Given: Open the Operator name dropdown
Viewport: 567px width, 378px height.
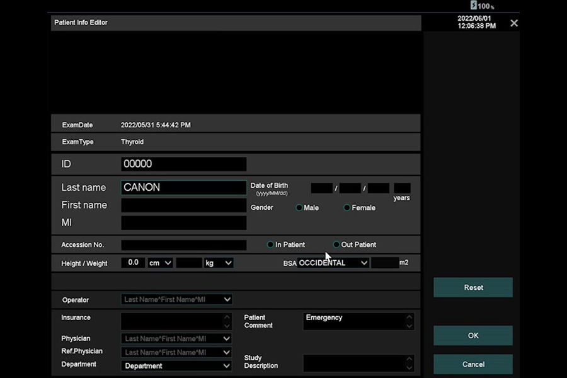Looking at the screenshot, I should point(176,299).
